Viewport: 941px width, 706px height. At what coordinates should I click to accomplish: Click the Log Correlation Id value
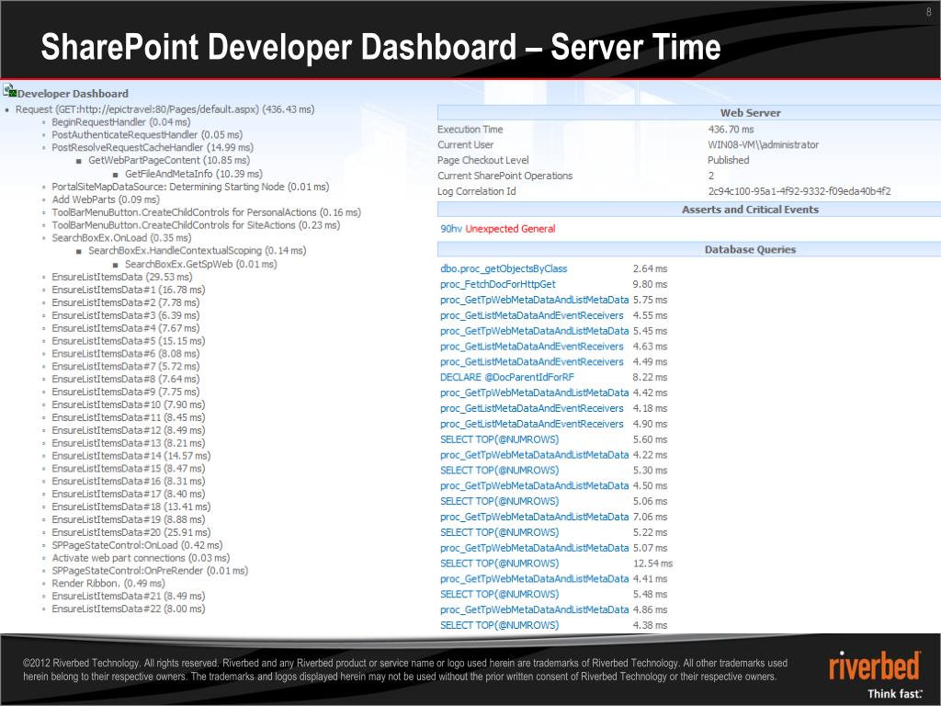799,191
